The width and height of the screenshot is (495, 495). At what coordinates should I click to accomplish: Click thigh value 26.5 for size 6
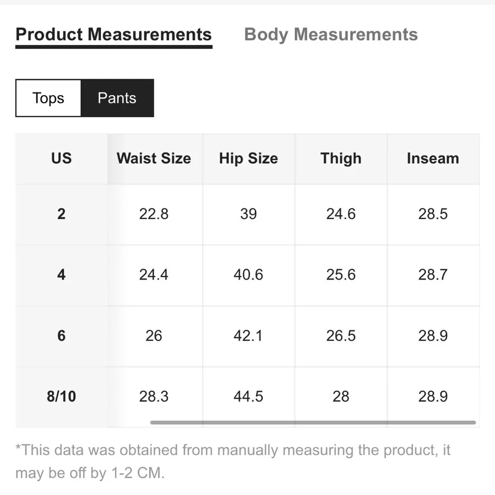point(341,336)
